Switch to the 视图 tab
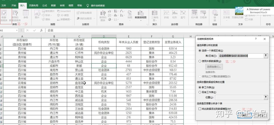 [x=71, y=5]
